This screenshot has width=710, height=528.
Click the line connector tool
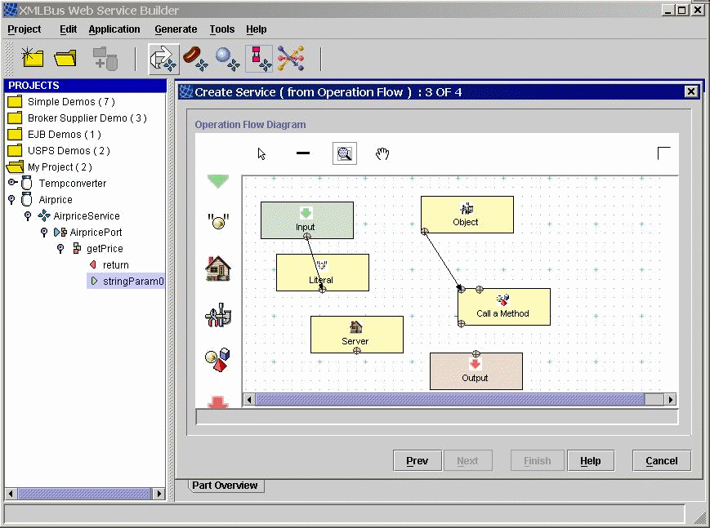click(x=303, y=153)
